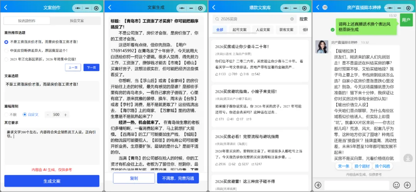The width and height of the screenshot is (416, 192).
Task: Open card 2026买房避坑指南，小嫂子来支招！
Action: 260,106
